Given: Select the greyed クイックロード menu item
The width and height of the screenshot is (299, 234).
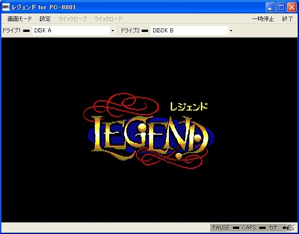Looking at the screenshot, I should coord(109,19).
